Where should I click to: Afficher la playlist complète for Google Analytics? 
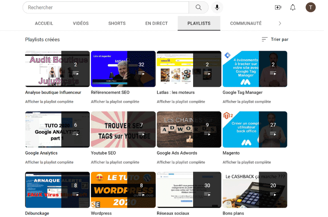click(x=49, y=162)
